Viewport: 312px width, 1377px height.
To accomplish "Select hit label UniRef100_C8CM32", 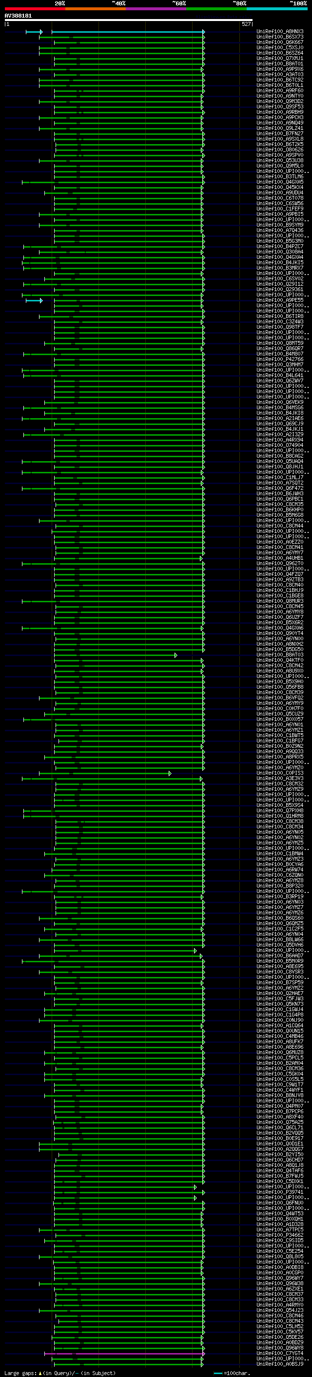I will tap(280, 784).
